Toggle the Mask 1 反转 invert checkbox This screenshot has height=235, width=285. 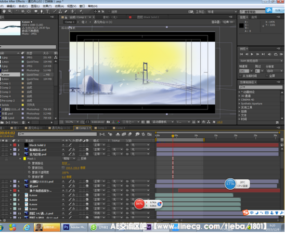tap(79, 159)
